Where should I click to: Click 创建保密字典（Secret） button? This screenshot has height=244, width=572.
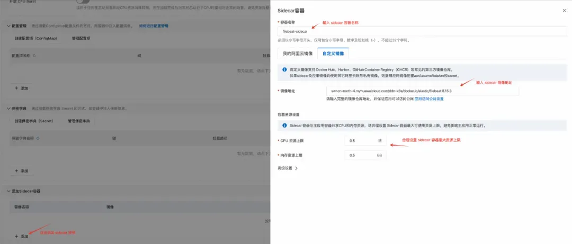[x=34, y=121]
